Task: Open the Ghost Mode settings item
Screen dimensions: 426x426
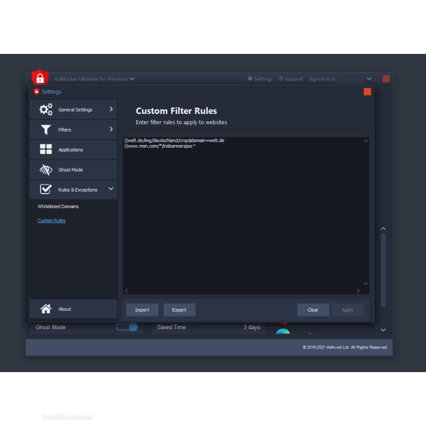Action: coord(74,169)
